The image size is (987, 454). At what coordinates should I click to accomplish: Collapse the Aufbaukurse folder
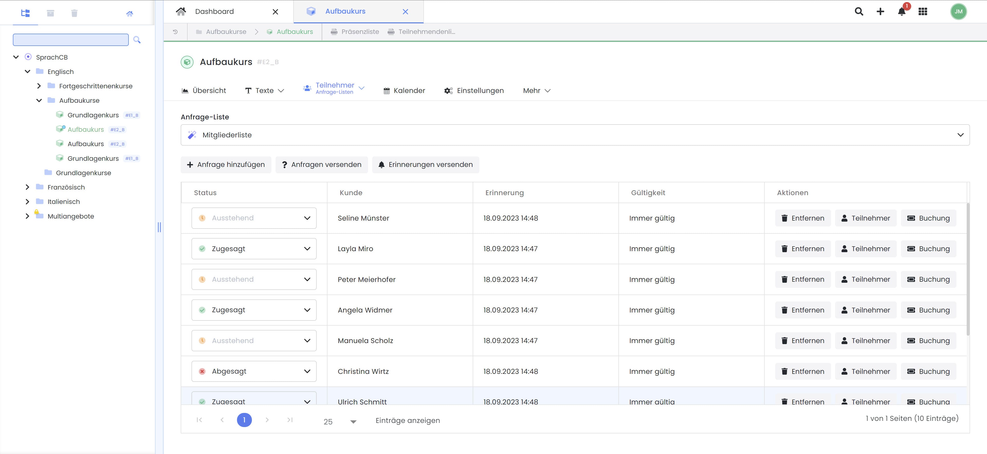pos(39,100)
